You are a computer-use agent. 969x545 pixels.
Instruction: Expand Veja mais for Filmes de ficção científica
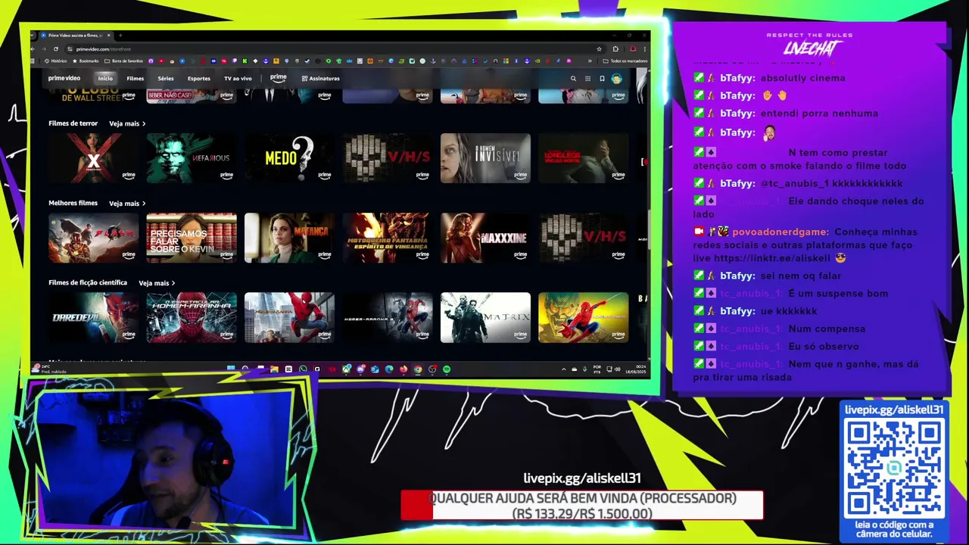(157, 283)
